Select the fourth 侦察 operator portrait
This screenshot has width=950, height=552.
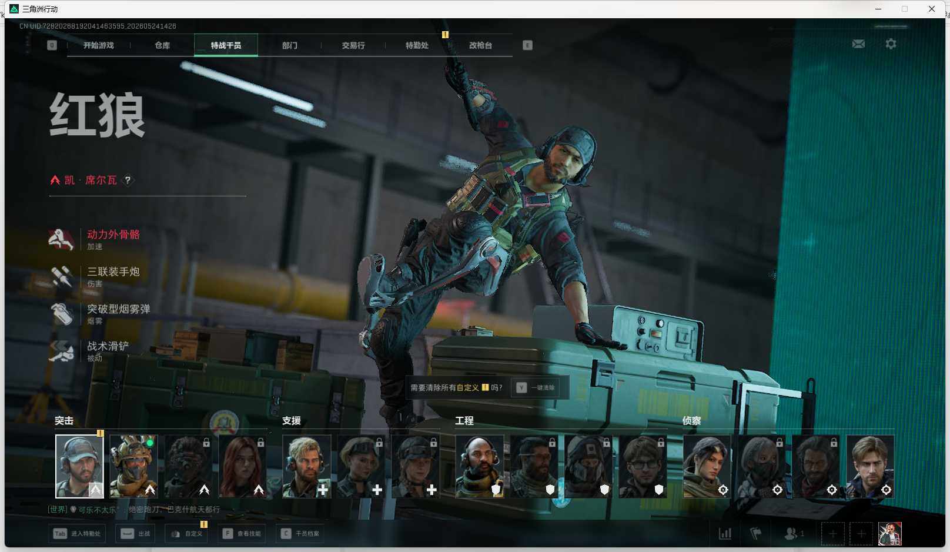[x=870, y=467]
